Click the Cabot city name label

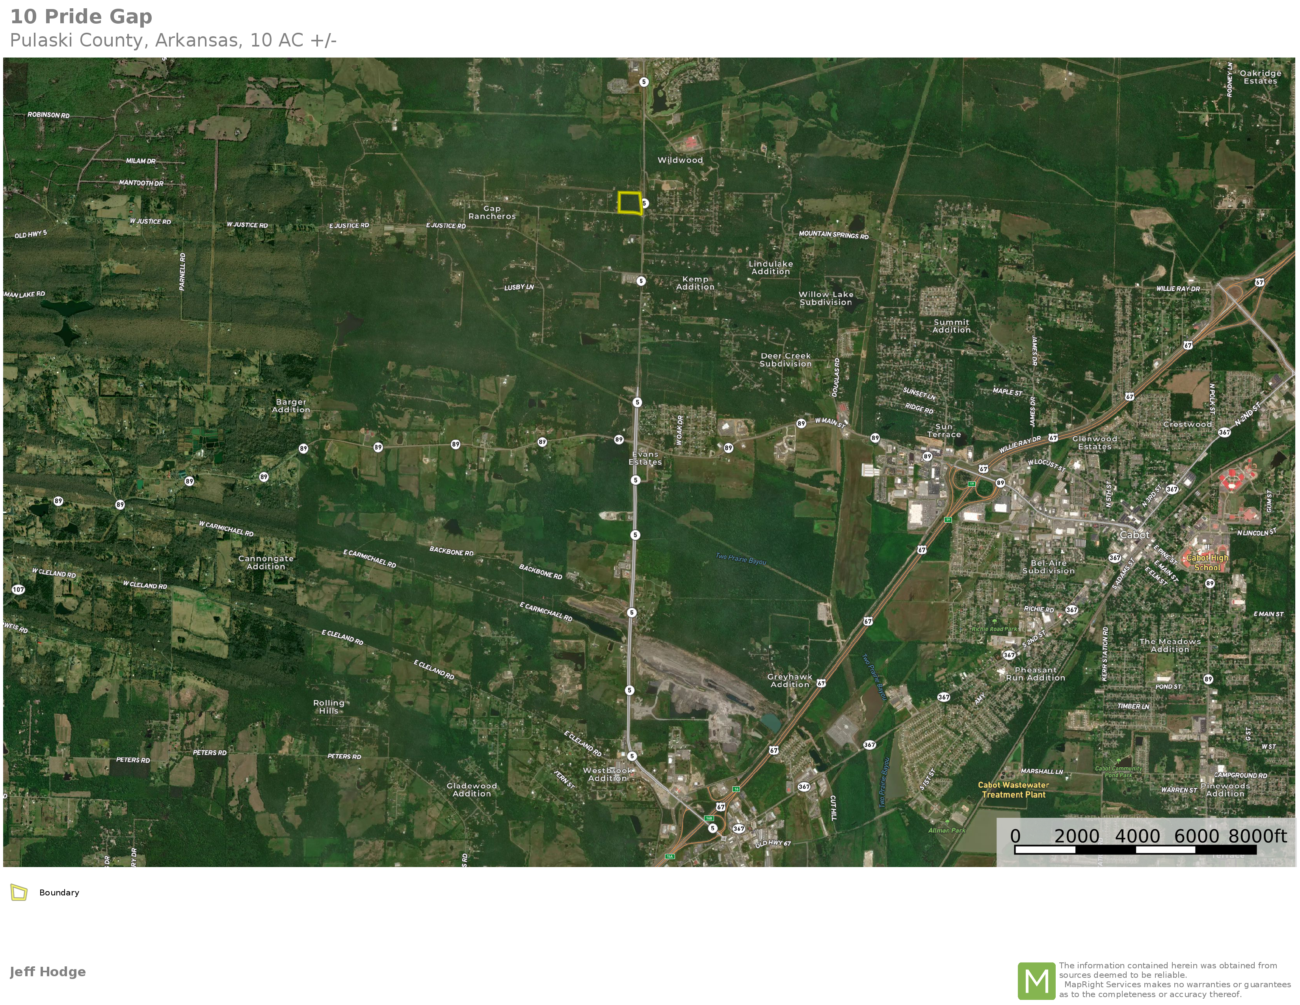point(1134,535)
